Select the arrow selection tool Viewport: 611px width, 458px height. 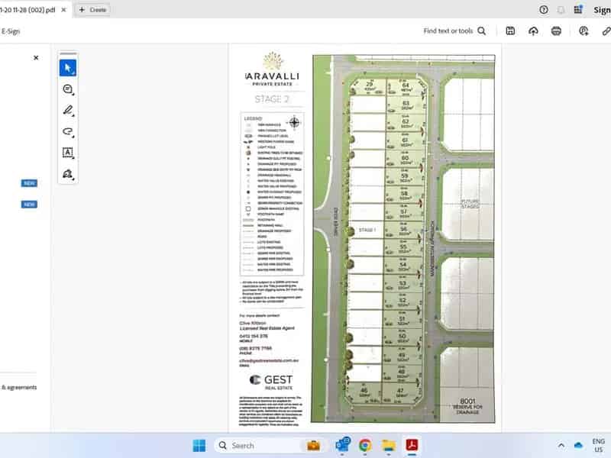68,68
